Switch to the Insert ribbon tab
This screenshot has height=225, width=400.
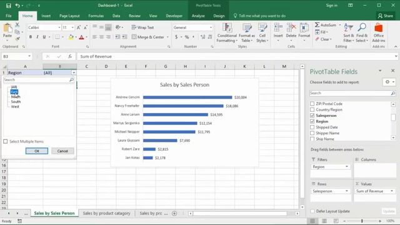[46, 16]
